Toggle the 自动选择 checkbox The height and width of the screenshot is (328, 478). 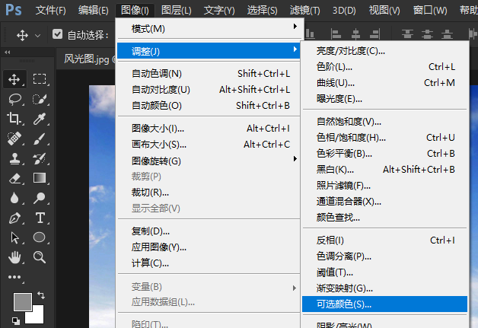click(57, 34)
